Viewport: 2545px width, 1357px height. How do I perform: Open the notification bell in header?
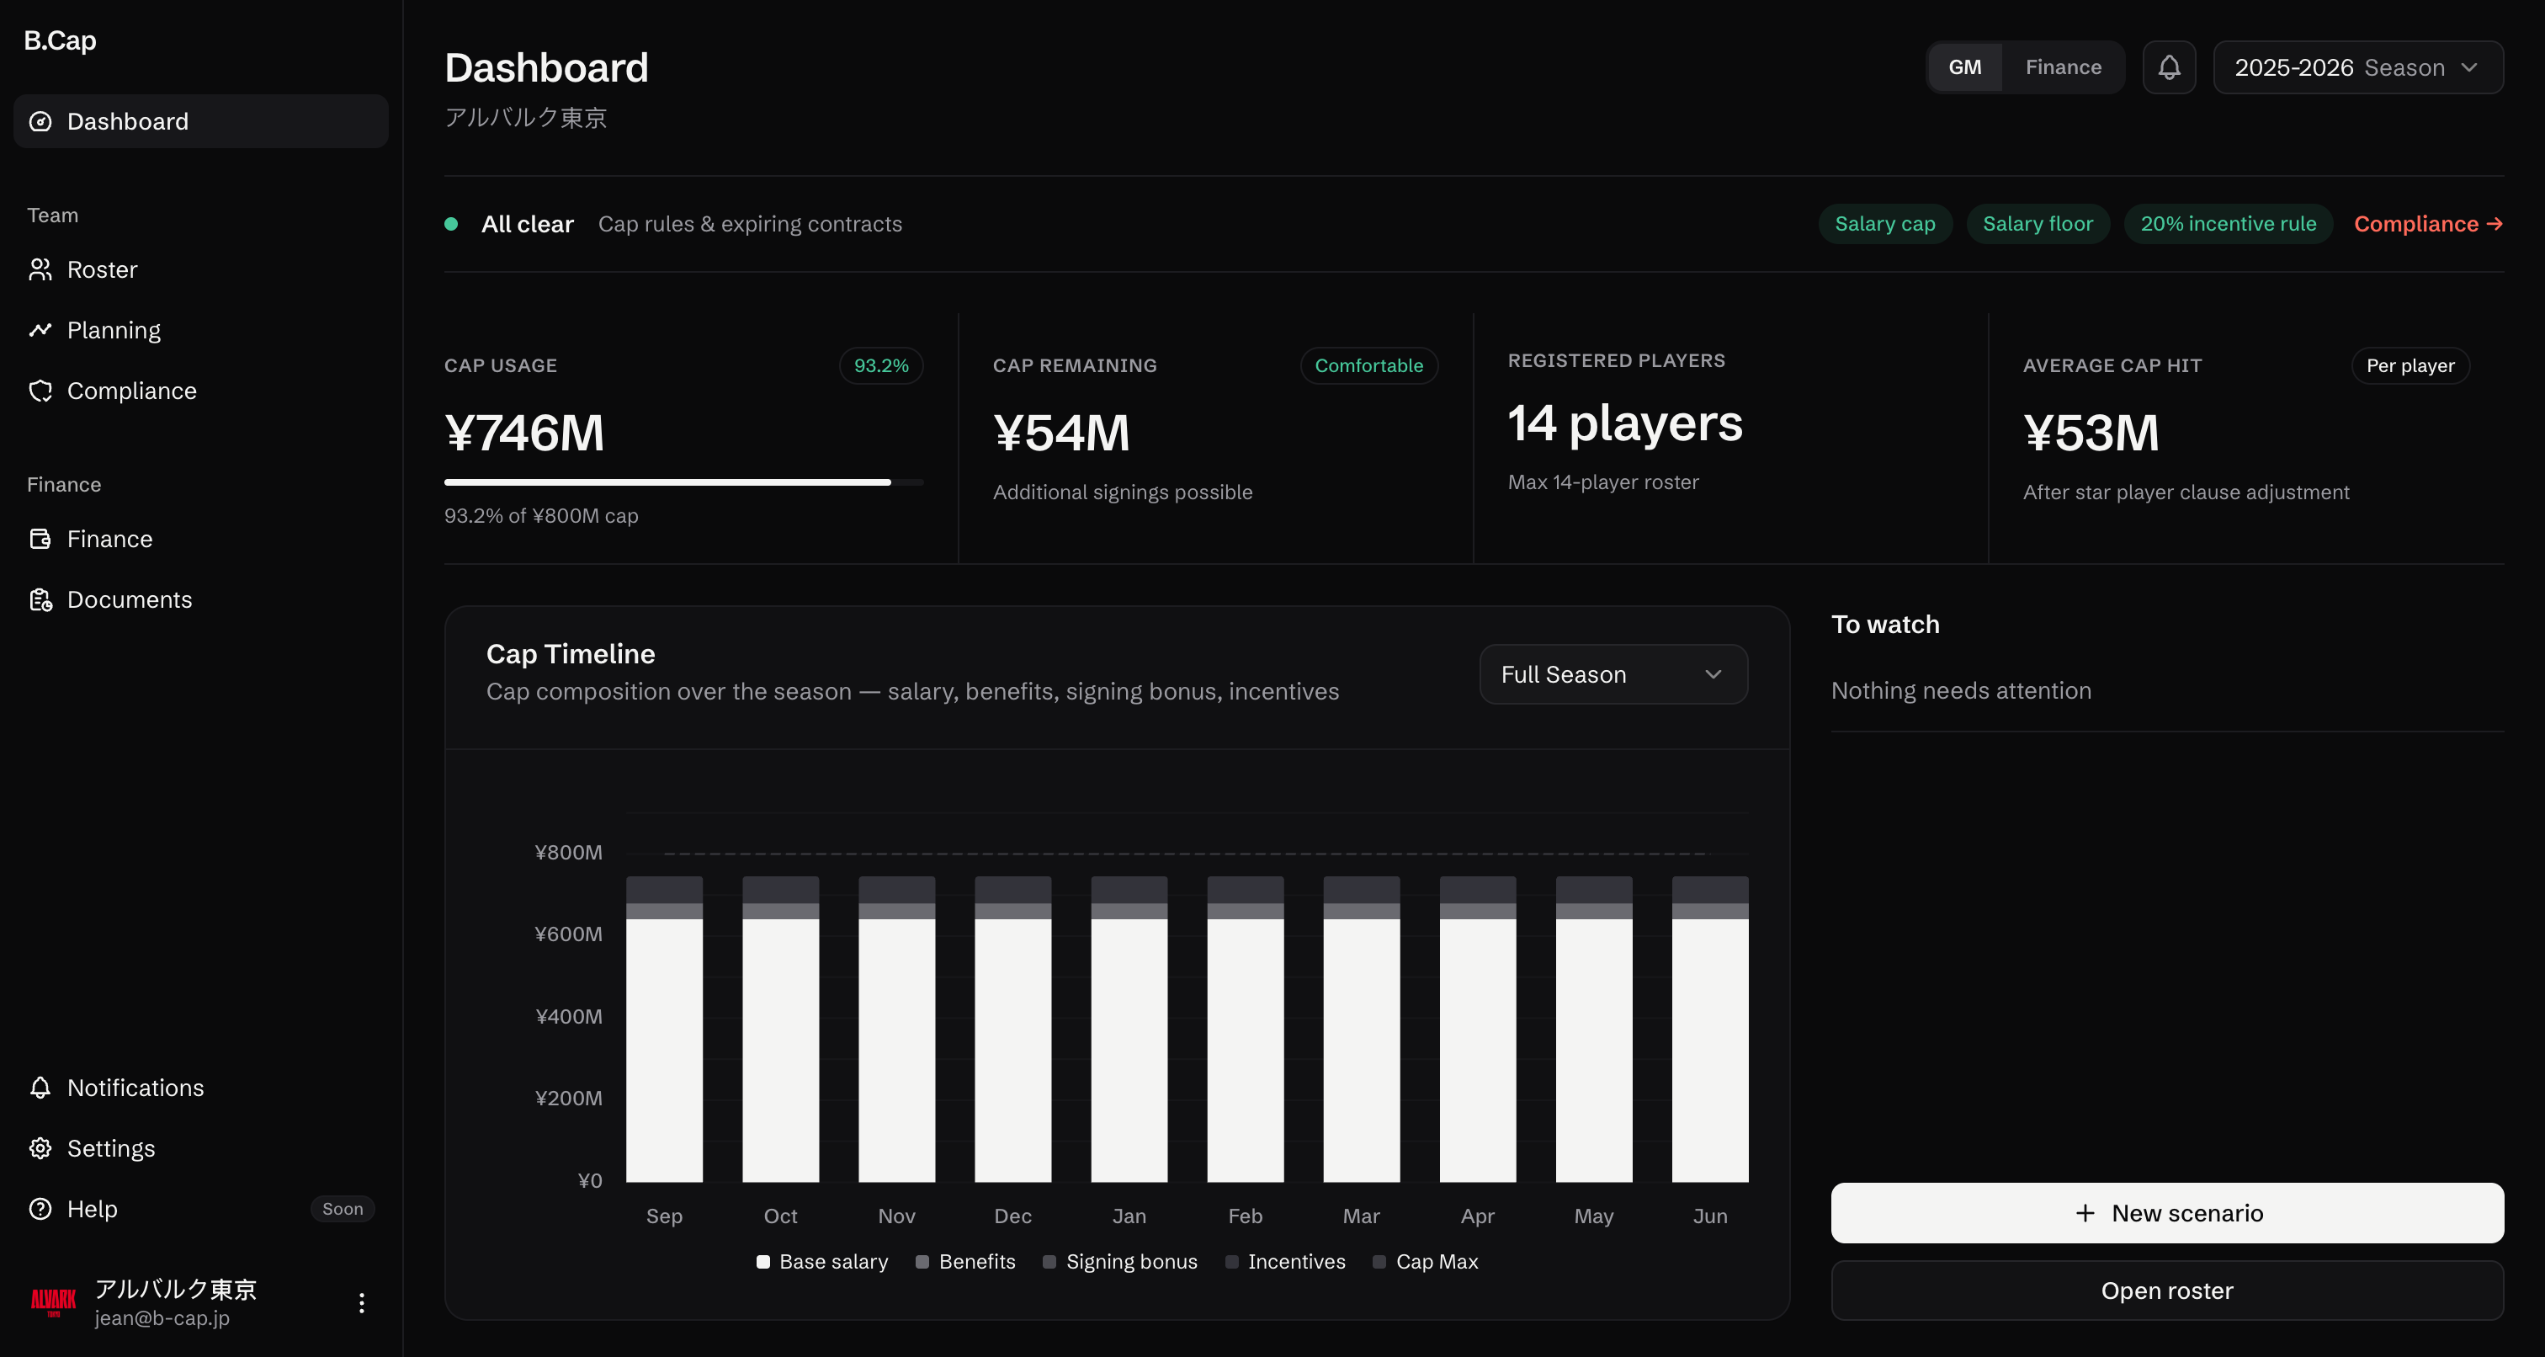pyautogui.click(x=2169, y=67)
